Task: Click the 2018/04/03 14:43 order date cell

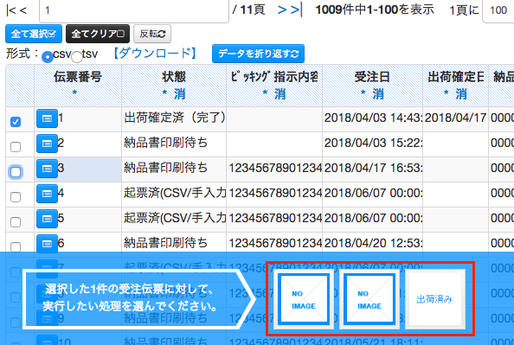Action: [x=372, y=118]
